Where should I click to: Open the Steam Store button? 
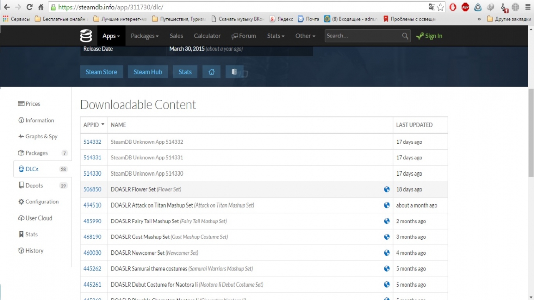(x=101, y=72)
